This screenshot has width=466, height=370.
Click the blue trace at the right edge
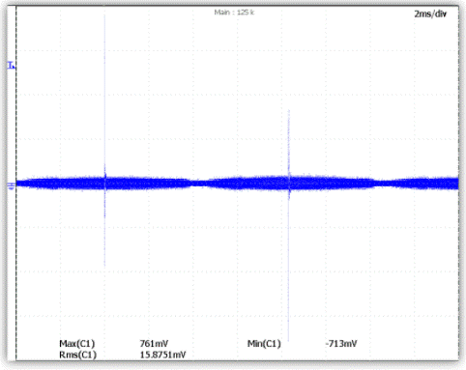click(x=454, y=184)
